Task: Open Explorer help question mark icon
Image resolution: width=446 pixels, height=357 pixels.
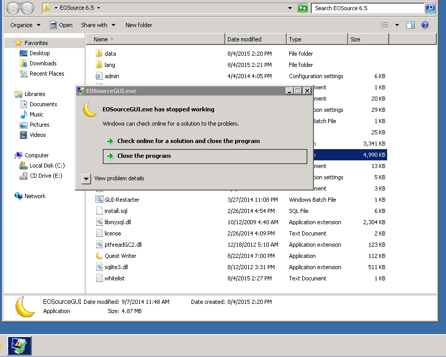Action: pos(425,25)
